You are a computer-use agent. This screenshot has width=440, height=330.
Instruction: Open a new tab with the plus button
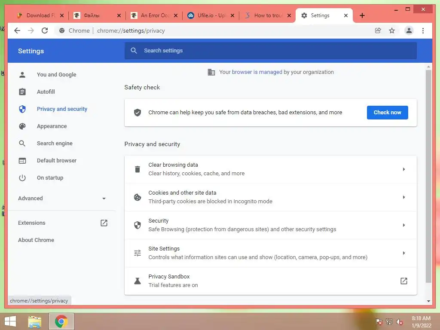click(362, 15)
